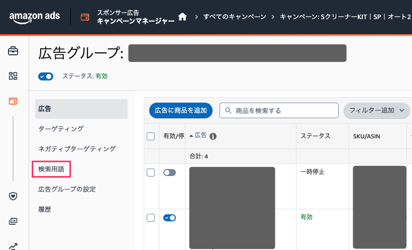Image resolution: width=412 pixels, height=250 pixels.
Task: Open ネガティブターゲティング in side menu
Action: click(x=77, y=149)
